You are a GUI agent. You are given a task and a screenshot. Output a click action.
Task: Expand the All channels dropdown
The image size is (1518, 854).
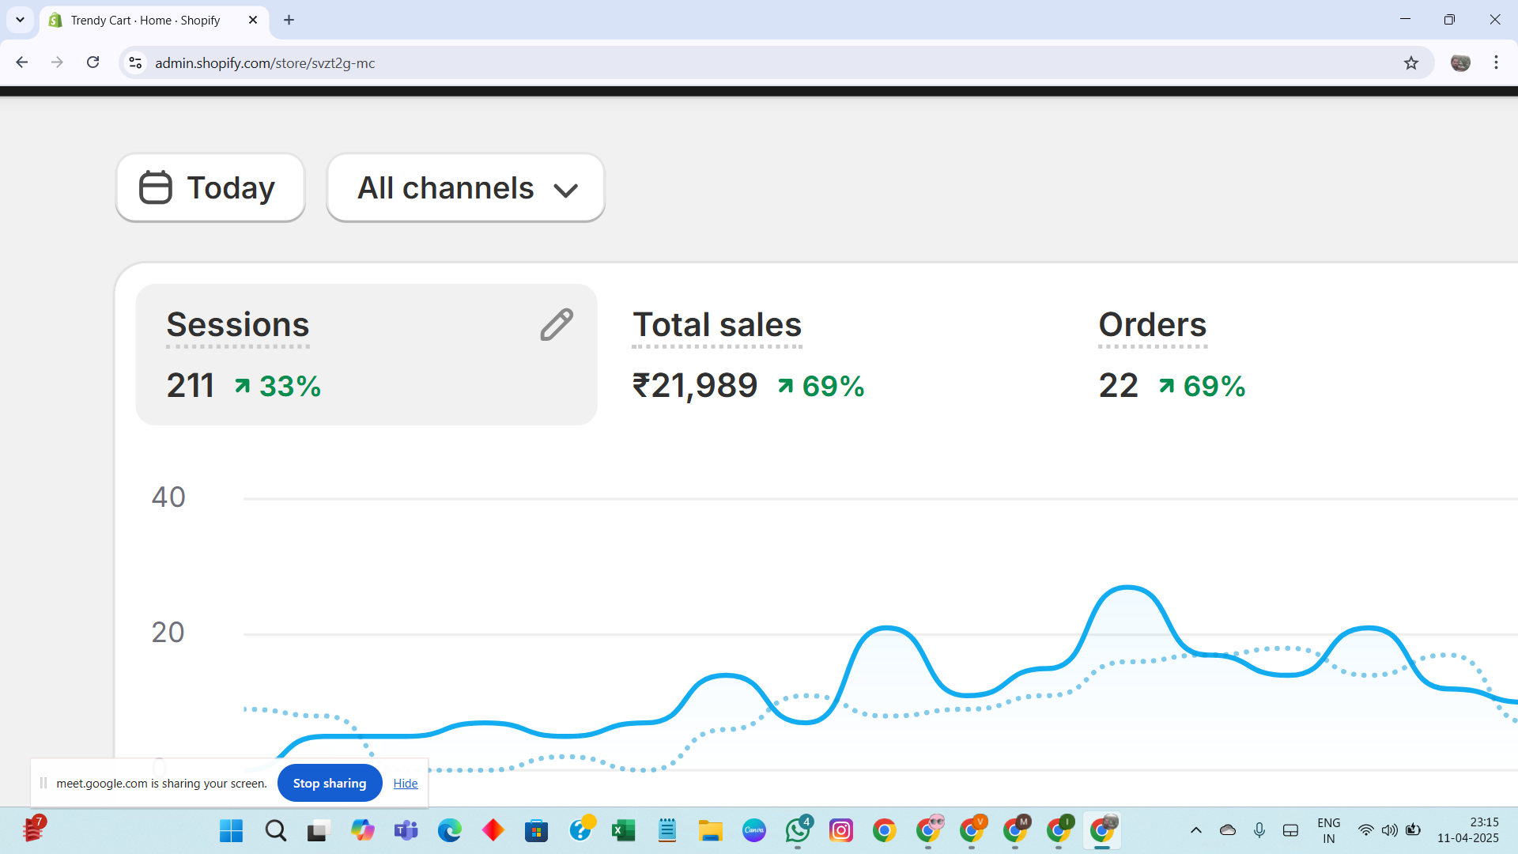coord(466,188)
